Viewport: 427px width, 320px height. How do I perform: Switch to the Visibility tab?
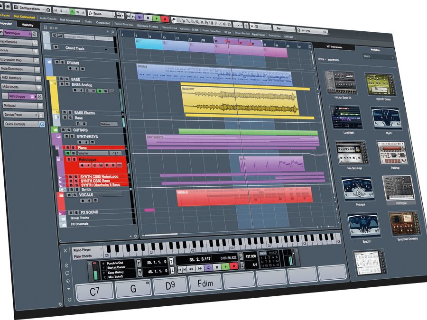[28, 25]
